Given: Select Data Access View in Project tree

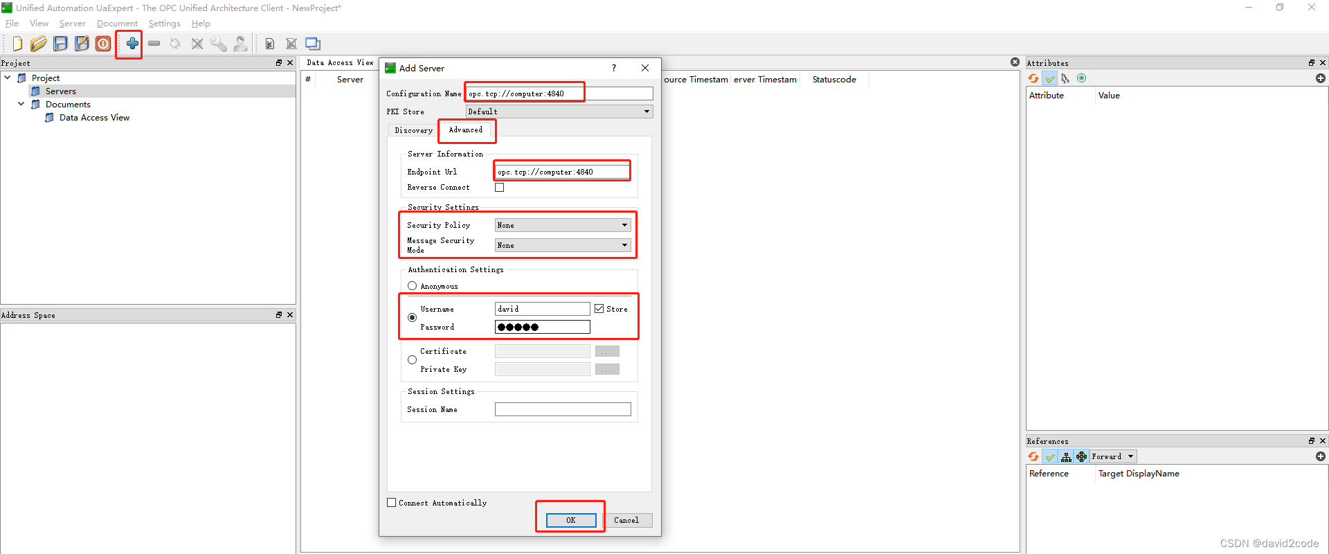Looking at the screenshot, I should click(95, 117).
